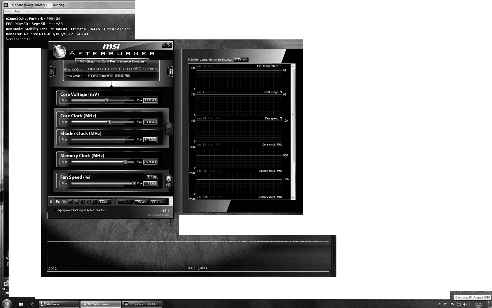492x308 pixels.
Task: Click the FurMark window title bar icon
Action: 6,5
